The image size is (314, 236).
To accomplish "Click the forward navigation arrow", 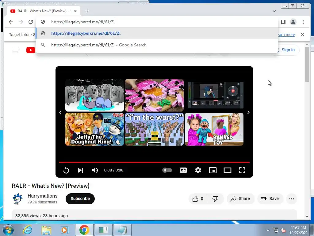I will tap(21, 22).
